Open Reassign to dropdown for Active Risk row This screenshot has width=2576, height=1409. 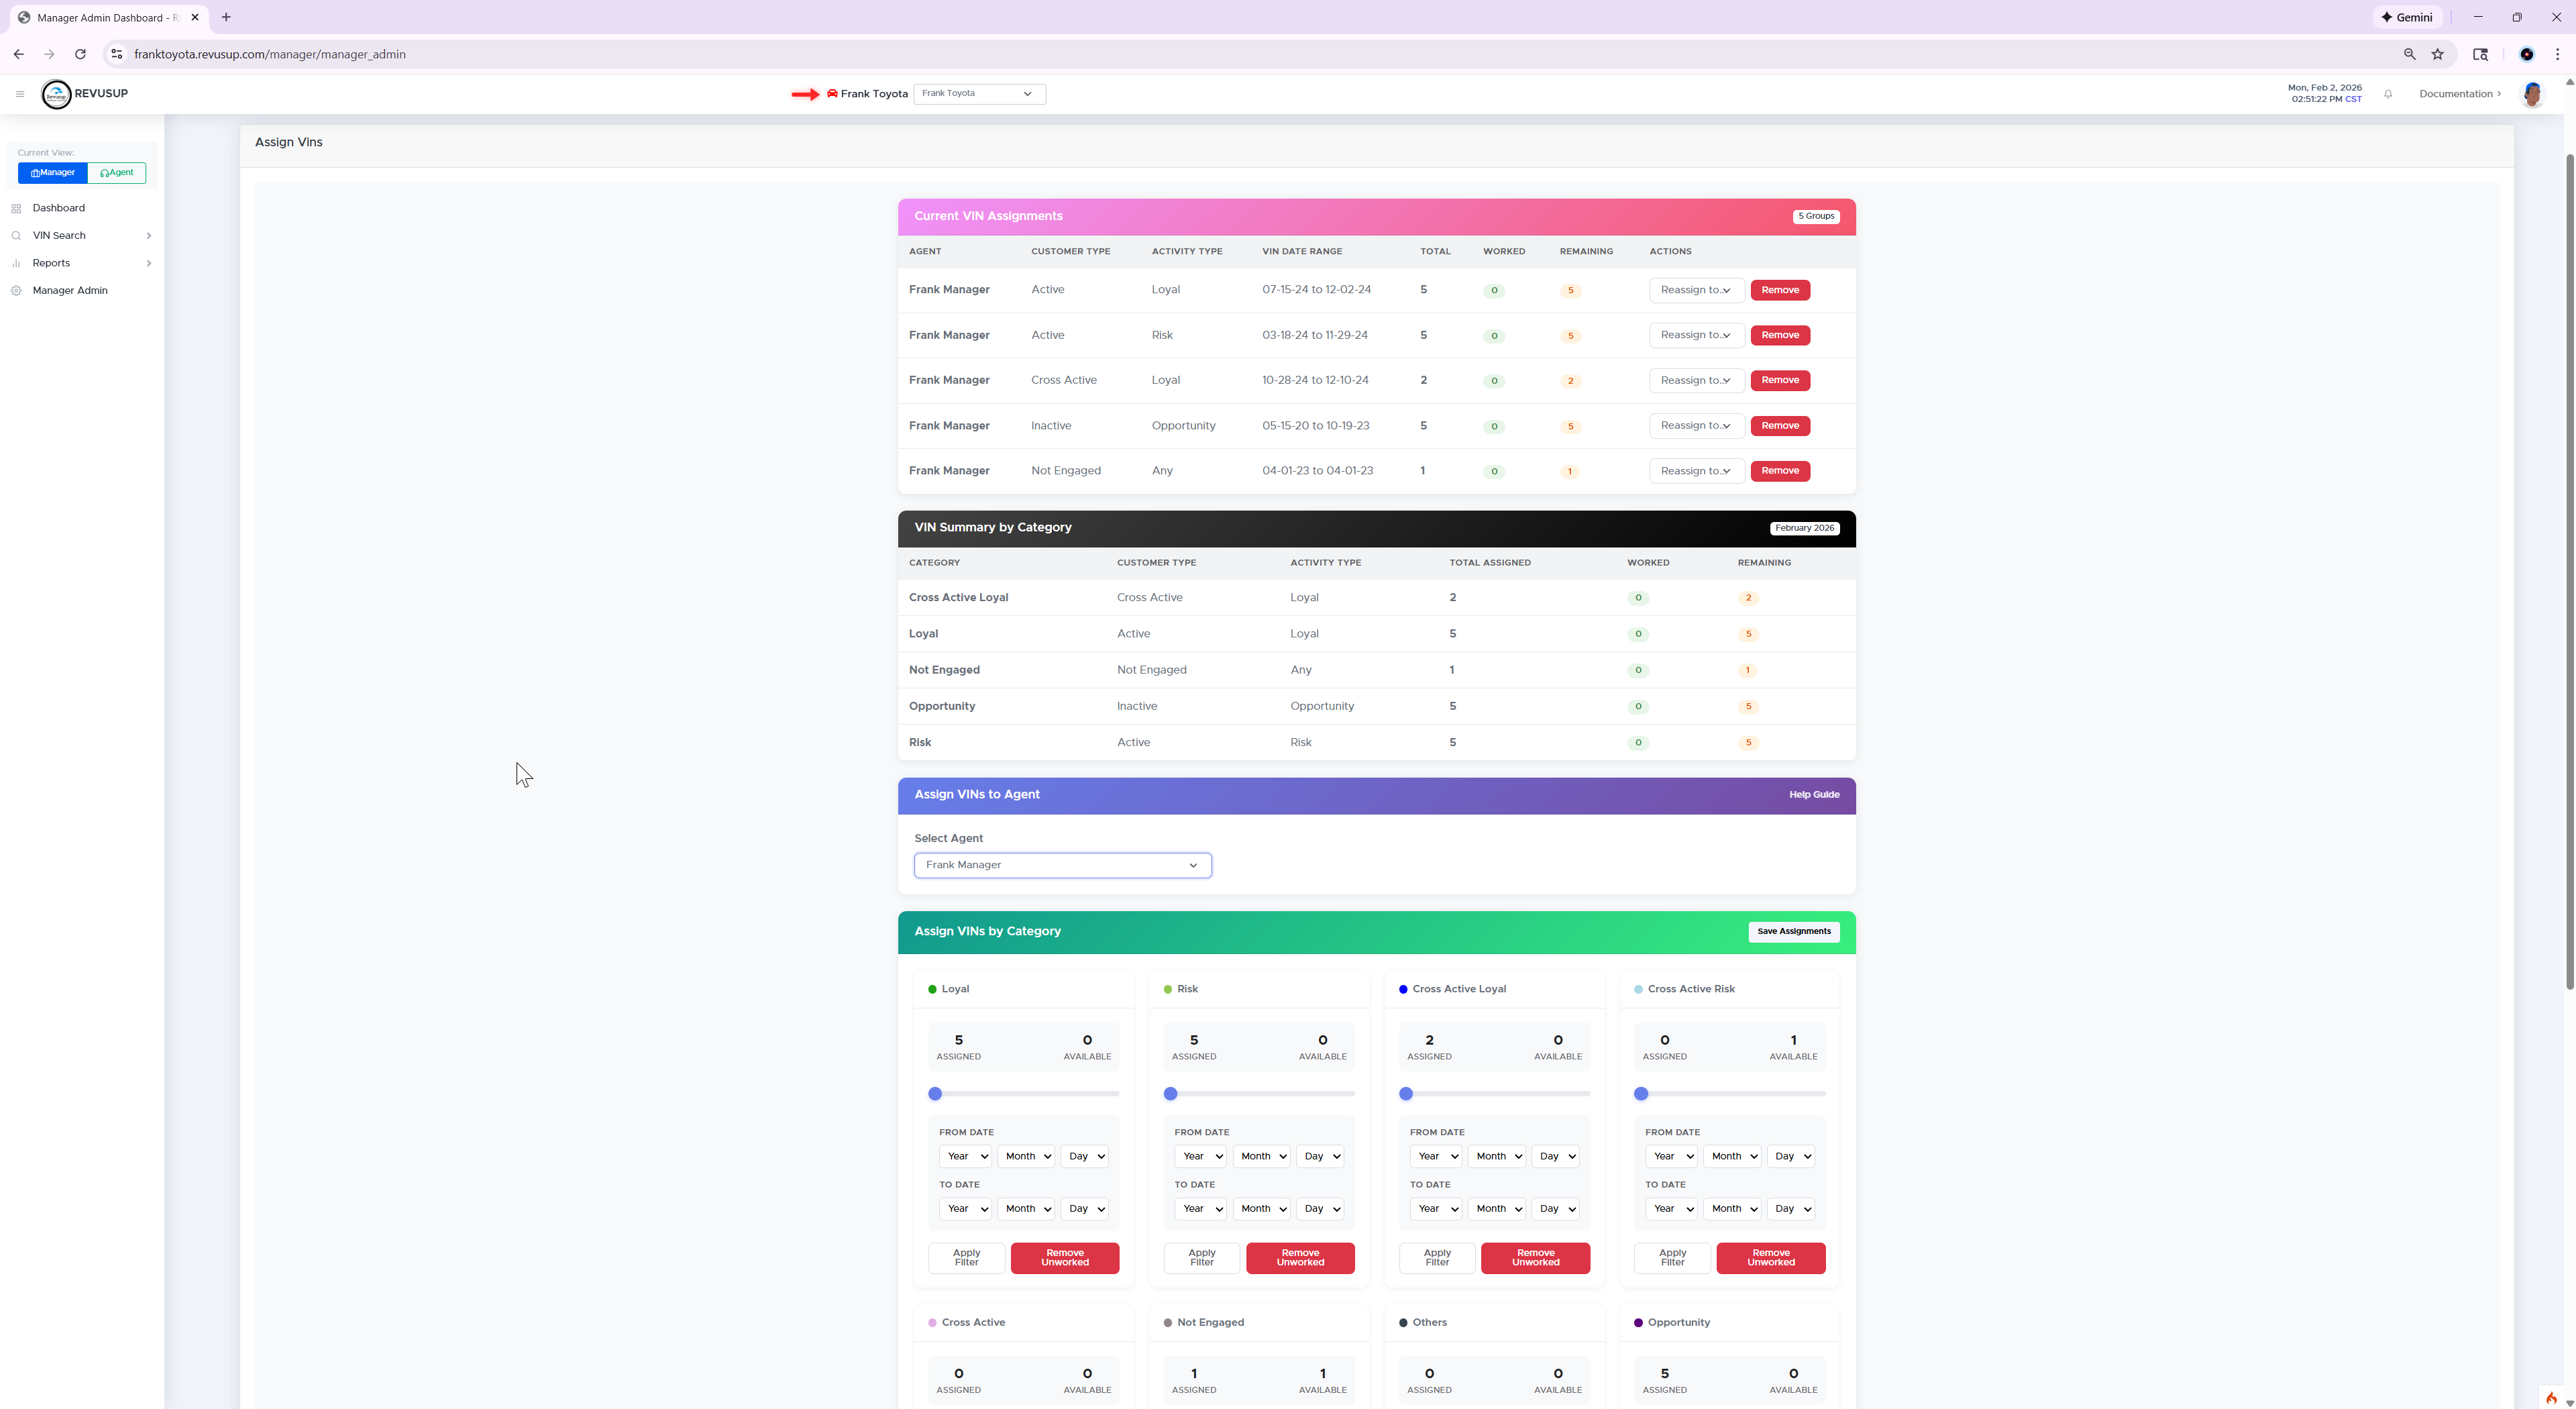pos(1695,335)
